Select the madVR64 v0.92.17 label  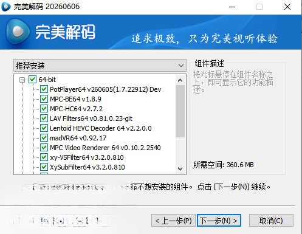(x=78, y=138)
